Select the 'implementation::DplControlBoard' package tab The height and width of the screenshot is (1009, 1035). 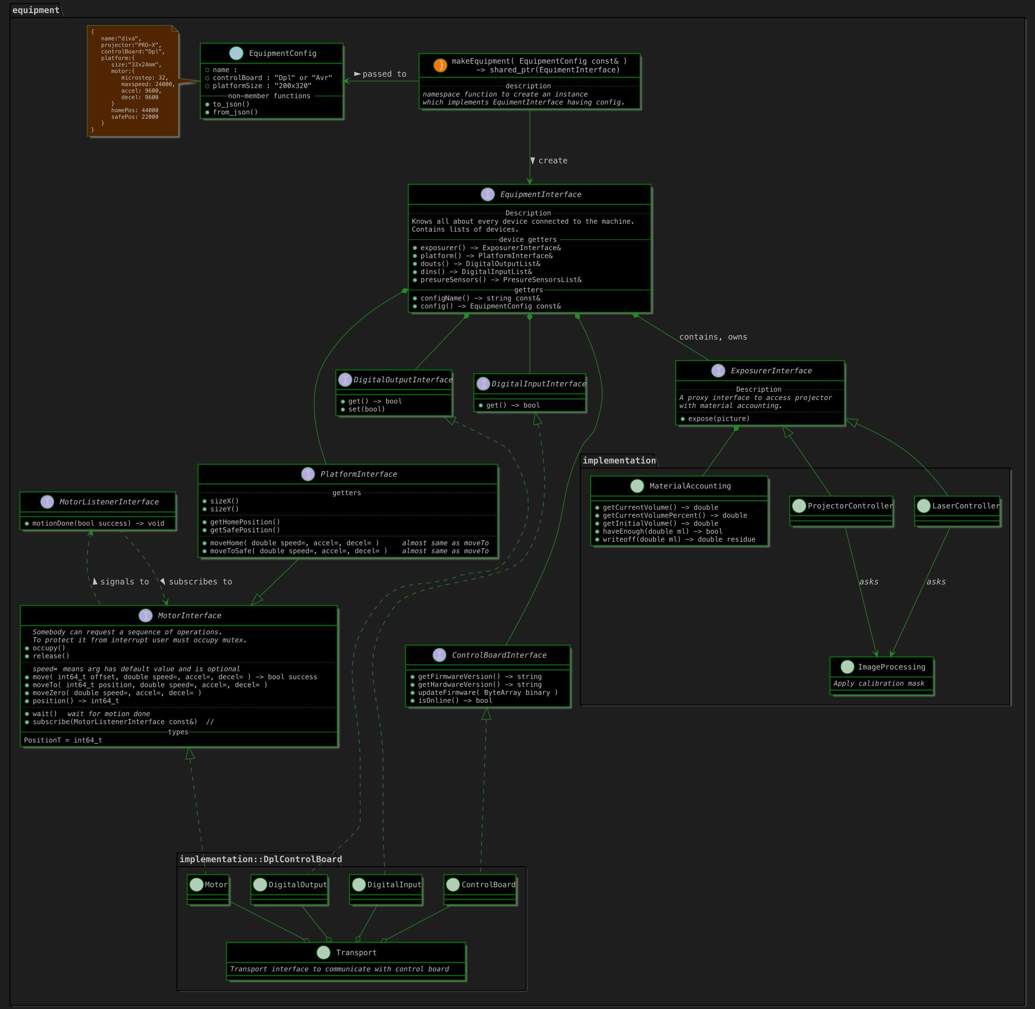coord(260,859)
